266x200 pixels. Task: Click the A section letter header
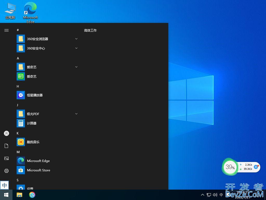18,58
